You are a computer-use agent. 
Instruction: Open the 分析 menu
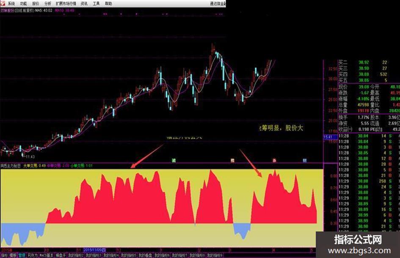48,3
